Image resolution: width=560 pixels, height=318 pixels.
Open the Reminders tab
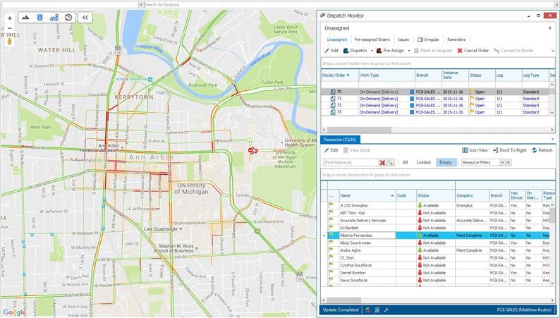(x=456, y=39)
